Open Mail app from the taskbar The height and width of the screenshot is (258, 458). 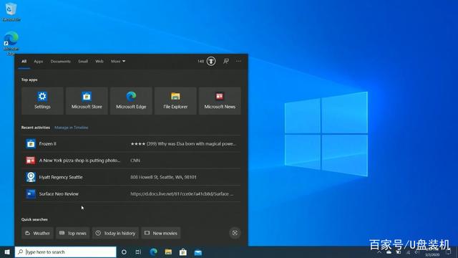[x=198, y=252]
